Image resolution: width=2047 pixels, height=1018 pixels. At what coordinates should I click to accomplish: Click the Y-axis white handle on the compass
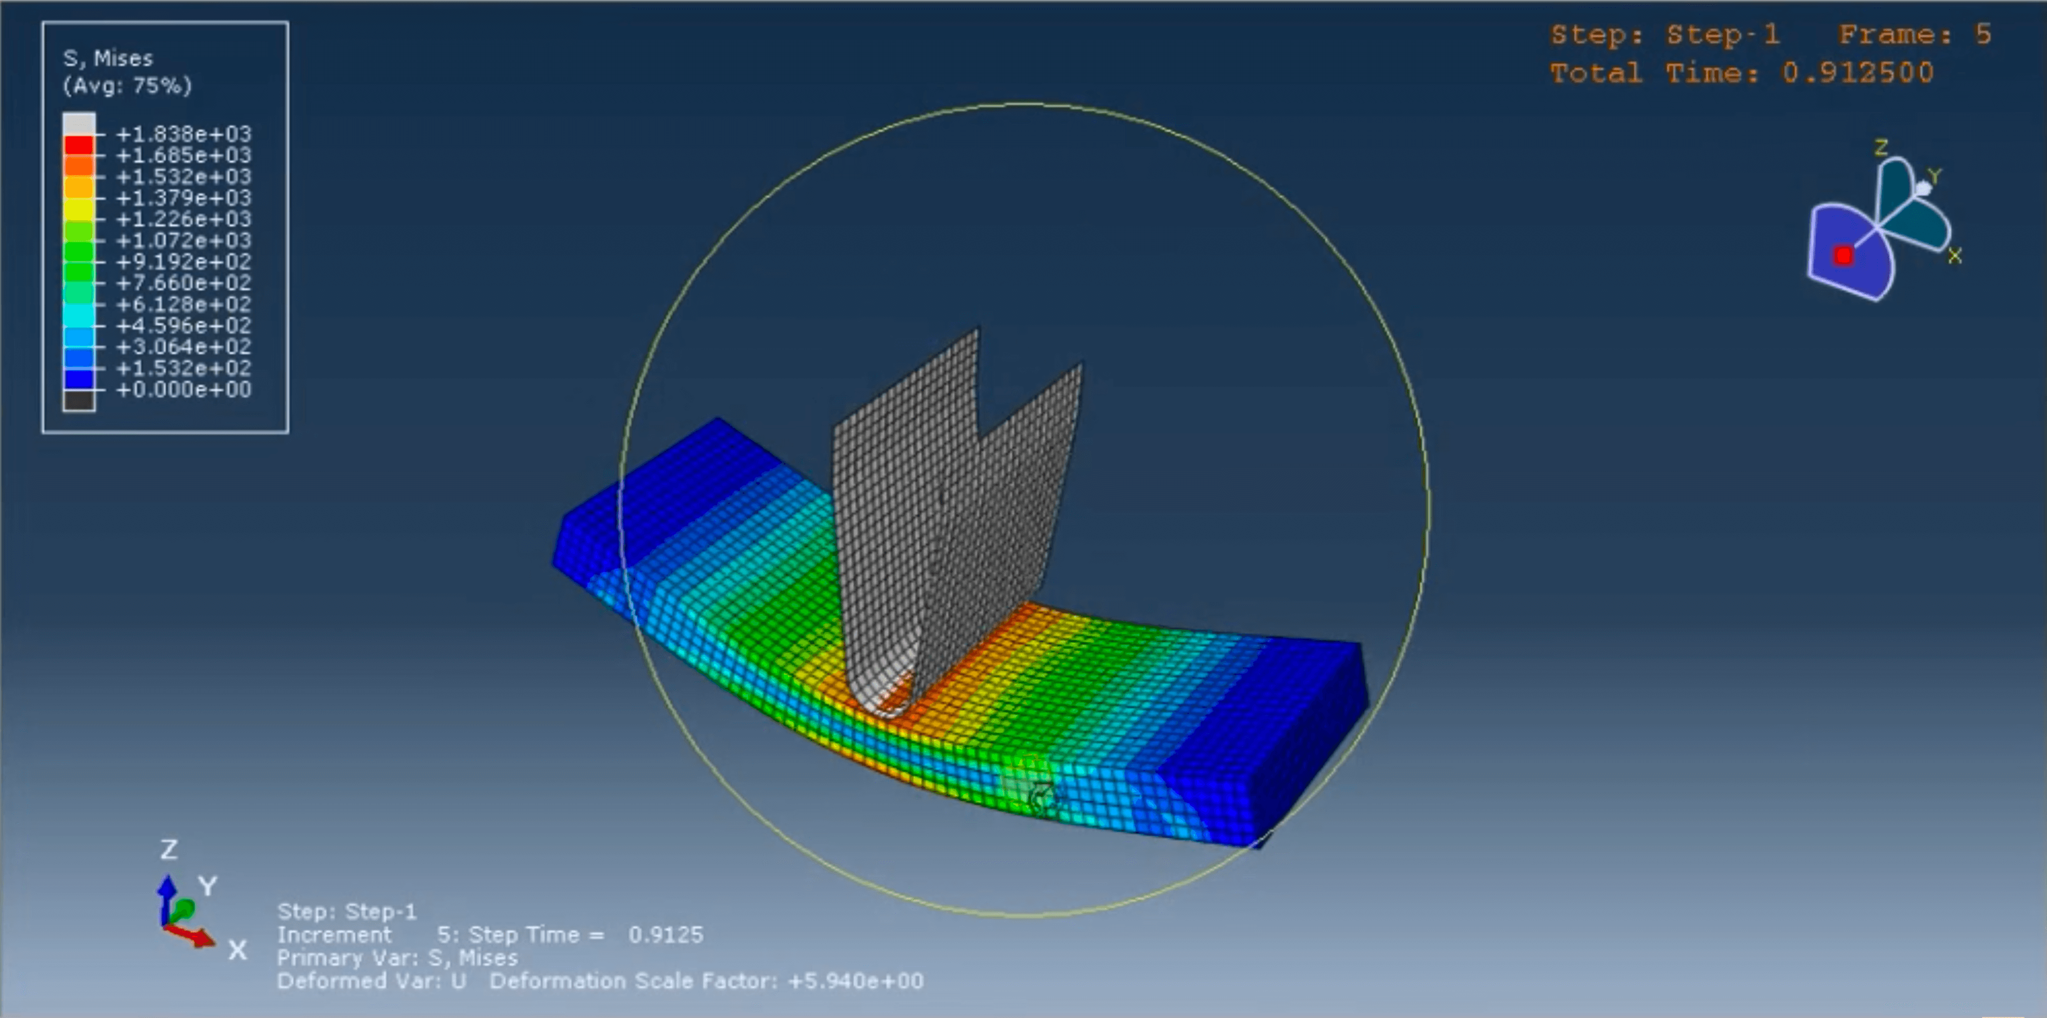pos(1922,189)
